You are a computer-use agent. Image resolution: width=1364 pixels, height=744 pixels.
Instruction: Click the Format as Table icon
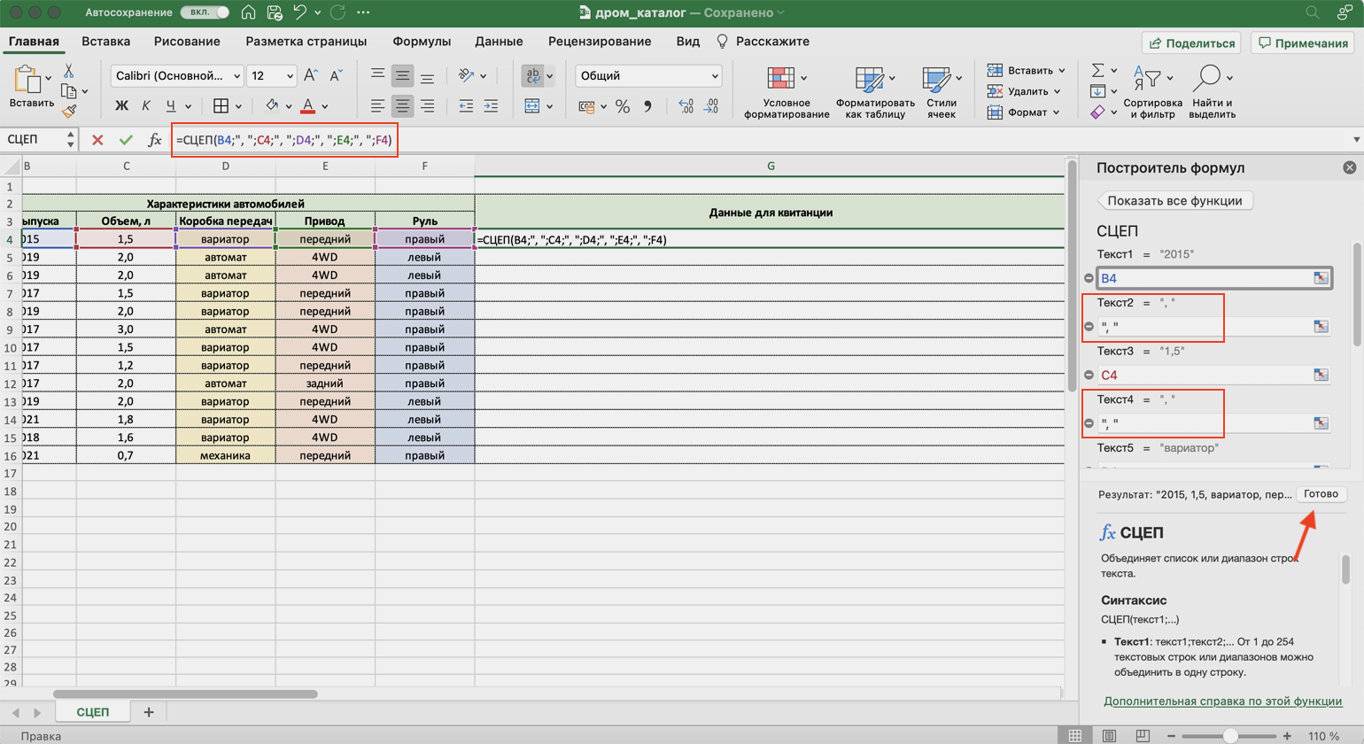869,81
